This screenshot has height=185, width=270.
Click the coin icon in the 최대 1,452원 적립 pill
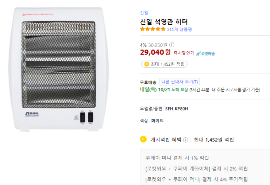pos(147,64)
